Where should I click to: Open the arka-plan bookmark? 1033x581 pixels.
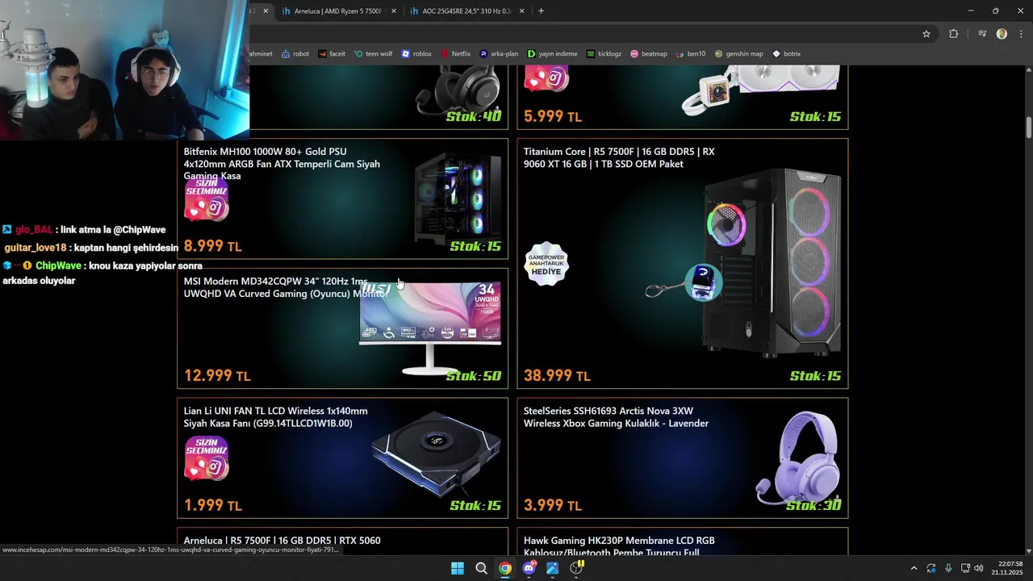point(499,54)
